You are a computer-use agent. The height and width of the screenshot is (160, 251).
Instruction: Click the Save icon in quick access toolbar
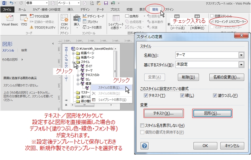(x=106, y=3)
